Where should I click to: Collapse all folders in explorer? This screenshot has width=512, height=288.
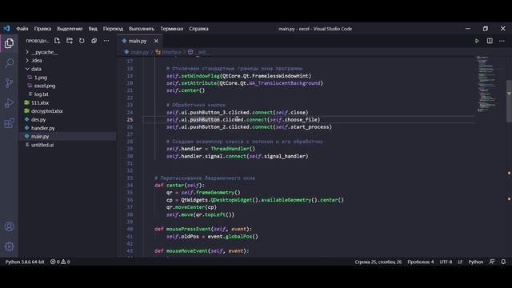pyautogui.click(x=94, y=41)
